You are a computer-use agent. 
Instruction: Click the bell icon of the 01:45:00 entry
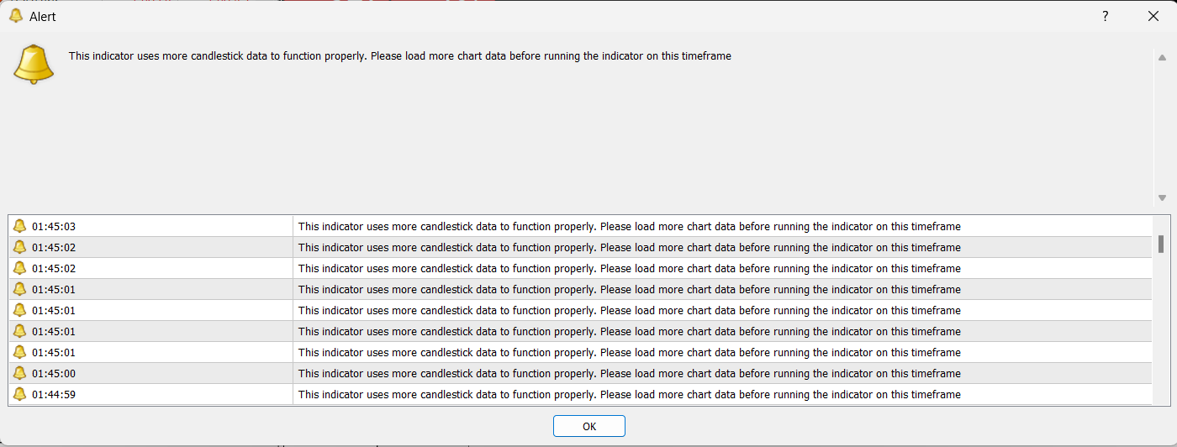[20, 373]
